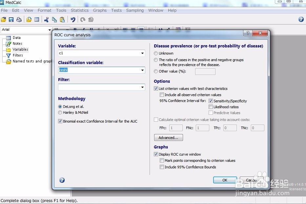Click the FPc cost input field

(x=176, y=128)
